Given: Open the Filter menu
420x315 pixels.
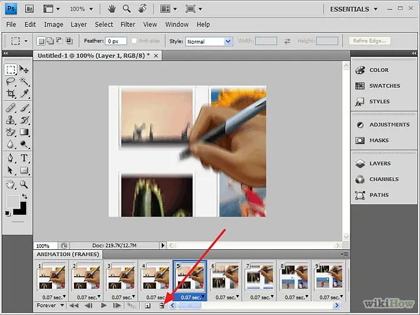Looking at the screenshot, I should [x=128, y=24].
